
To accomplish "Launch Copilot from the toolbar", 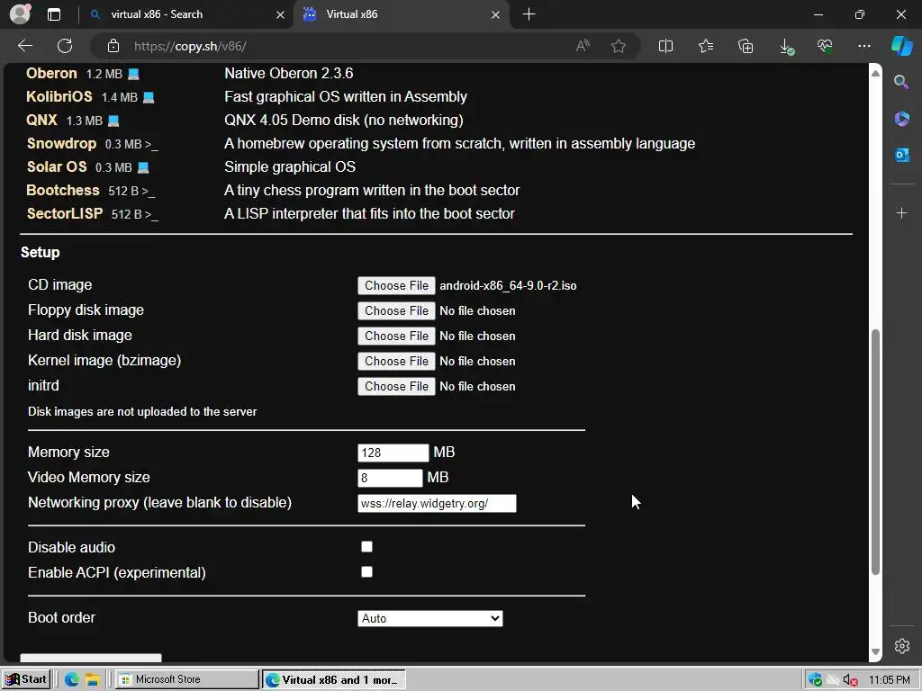I will 902,46.
